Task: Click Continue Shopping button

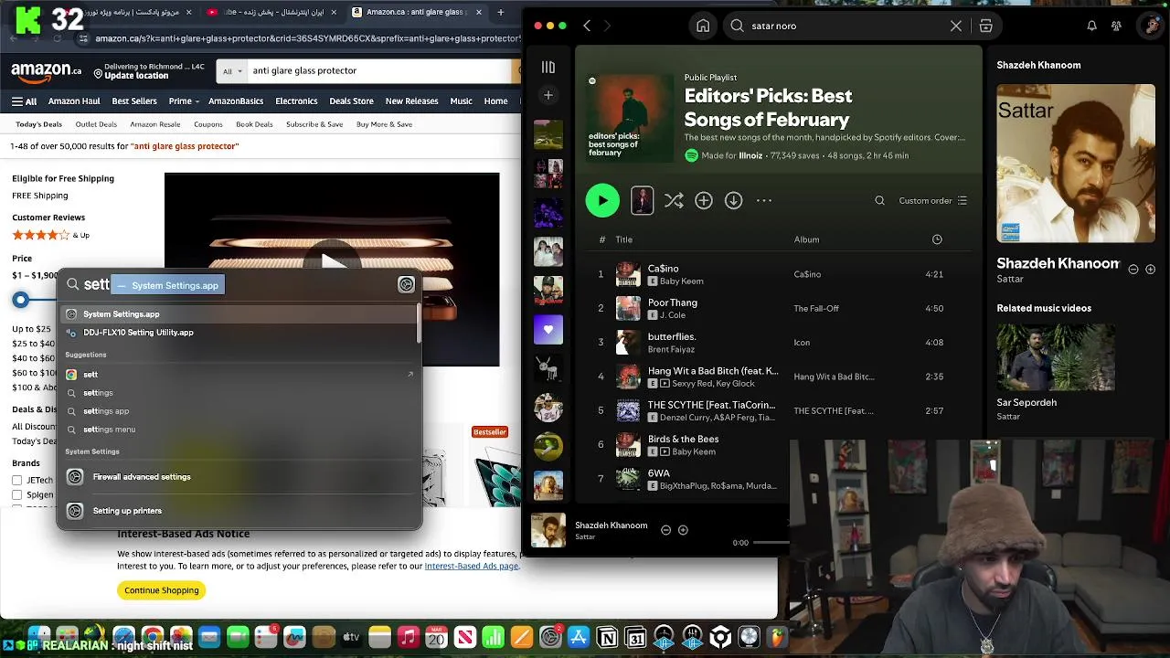Action: [162, 590]
